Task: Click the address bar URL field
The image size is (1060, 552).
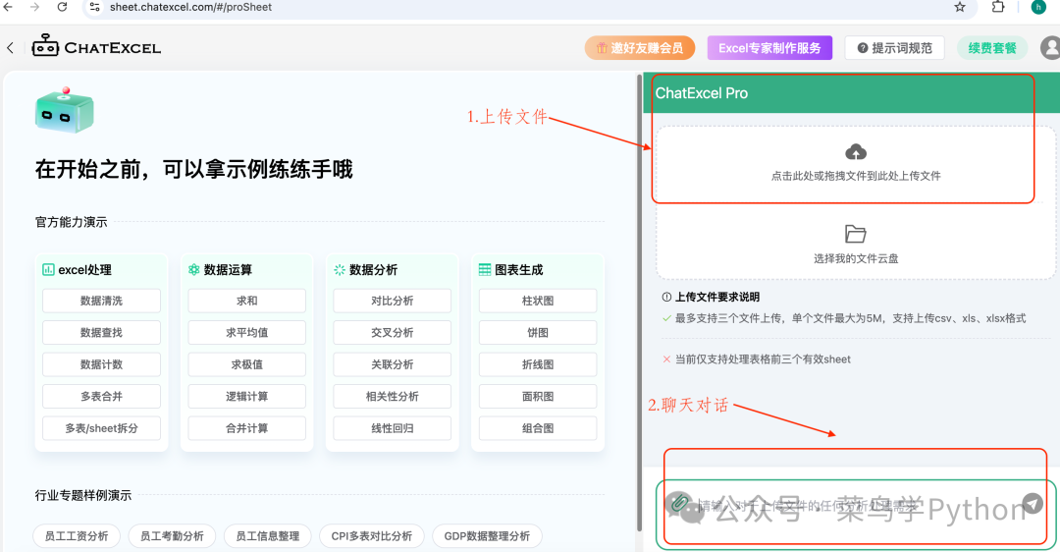Action: click(529, 7)
